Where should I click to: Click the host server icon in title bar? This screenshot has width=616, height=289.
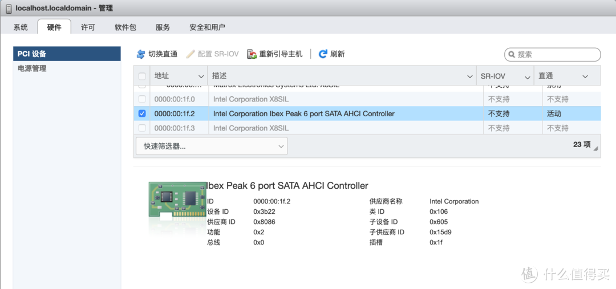click(x=9, y=9)
